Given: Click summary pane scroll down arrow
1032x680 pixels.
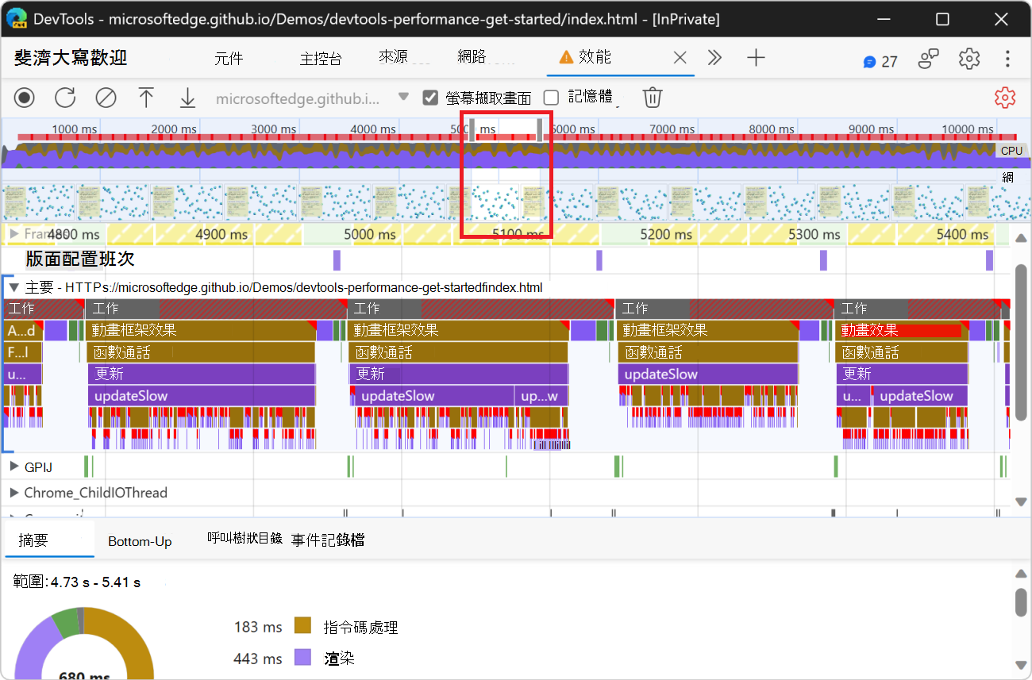Looking at the screenshot, I should 1022,665.
